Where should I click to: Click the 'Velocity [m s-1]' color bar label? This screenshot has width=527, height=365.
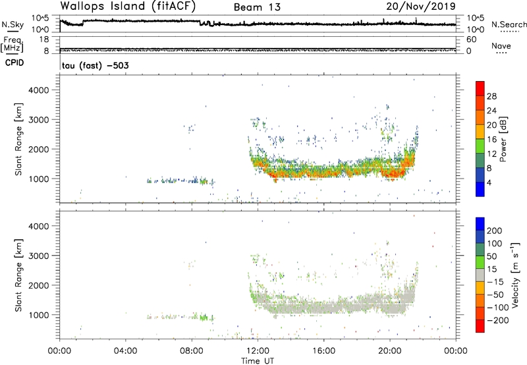coord(515,275)
